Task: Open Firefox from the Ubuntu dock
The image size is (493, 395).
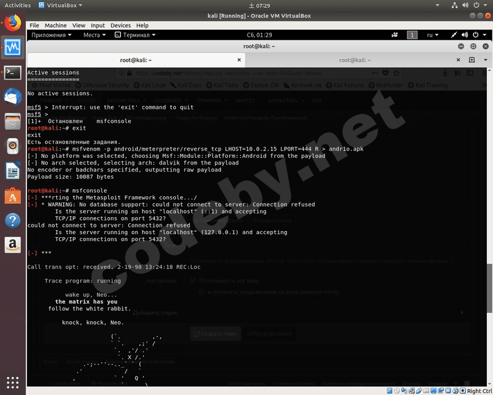Action: pos(13,23)
